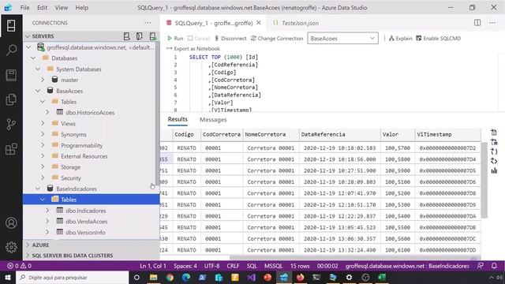The image size is (505, 284).
Task: Open notifications bell in status bar
Action: click(494, 266)
